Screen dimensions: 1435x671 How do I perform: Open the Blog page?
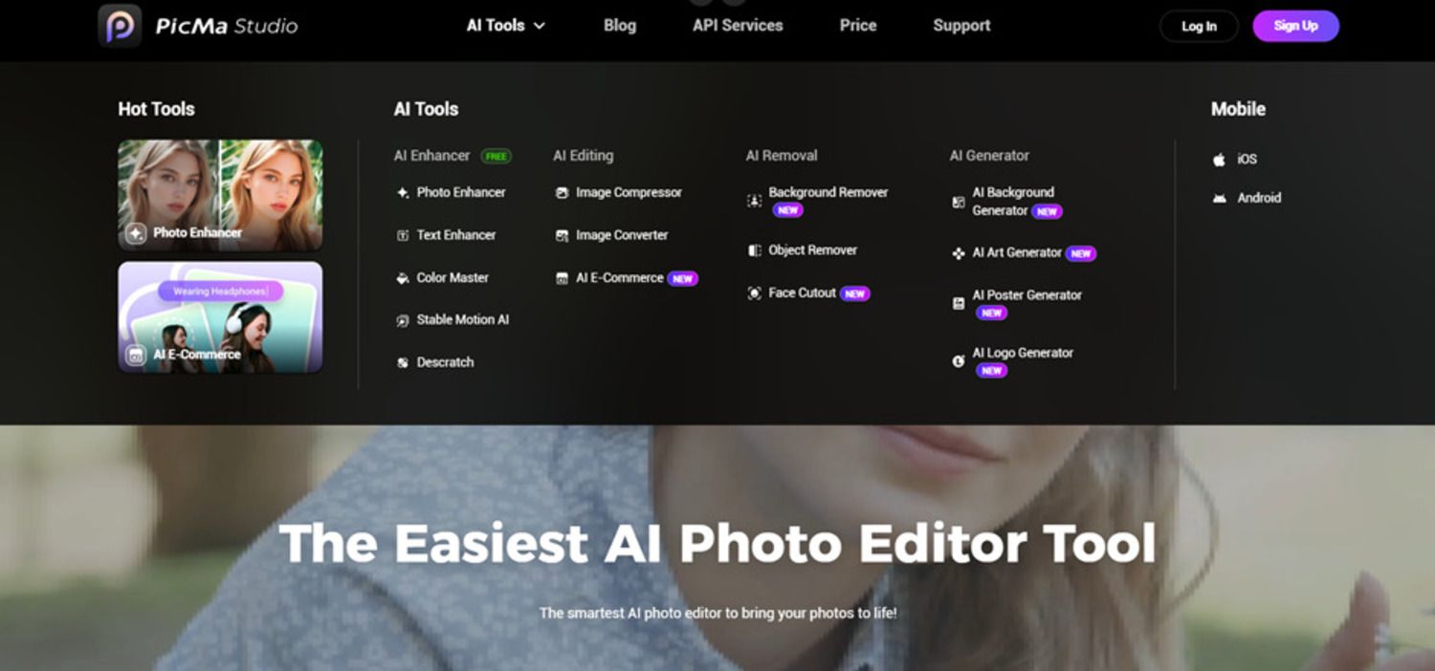(x=619, y=26)
